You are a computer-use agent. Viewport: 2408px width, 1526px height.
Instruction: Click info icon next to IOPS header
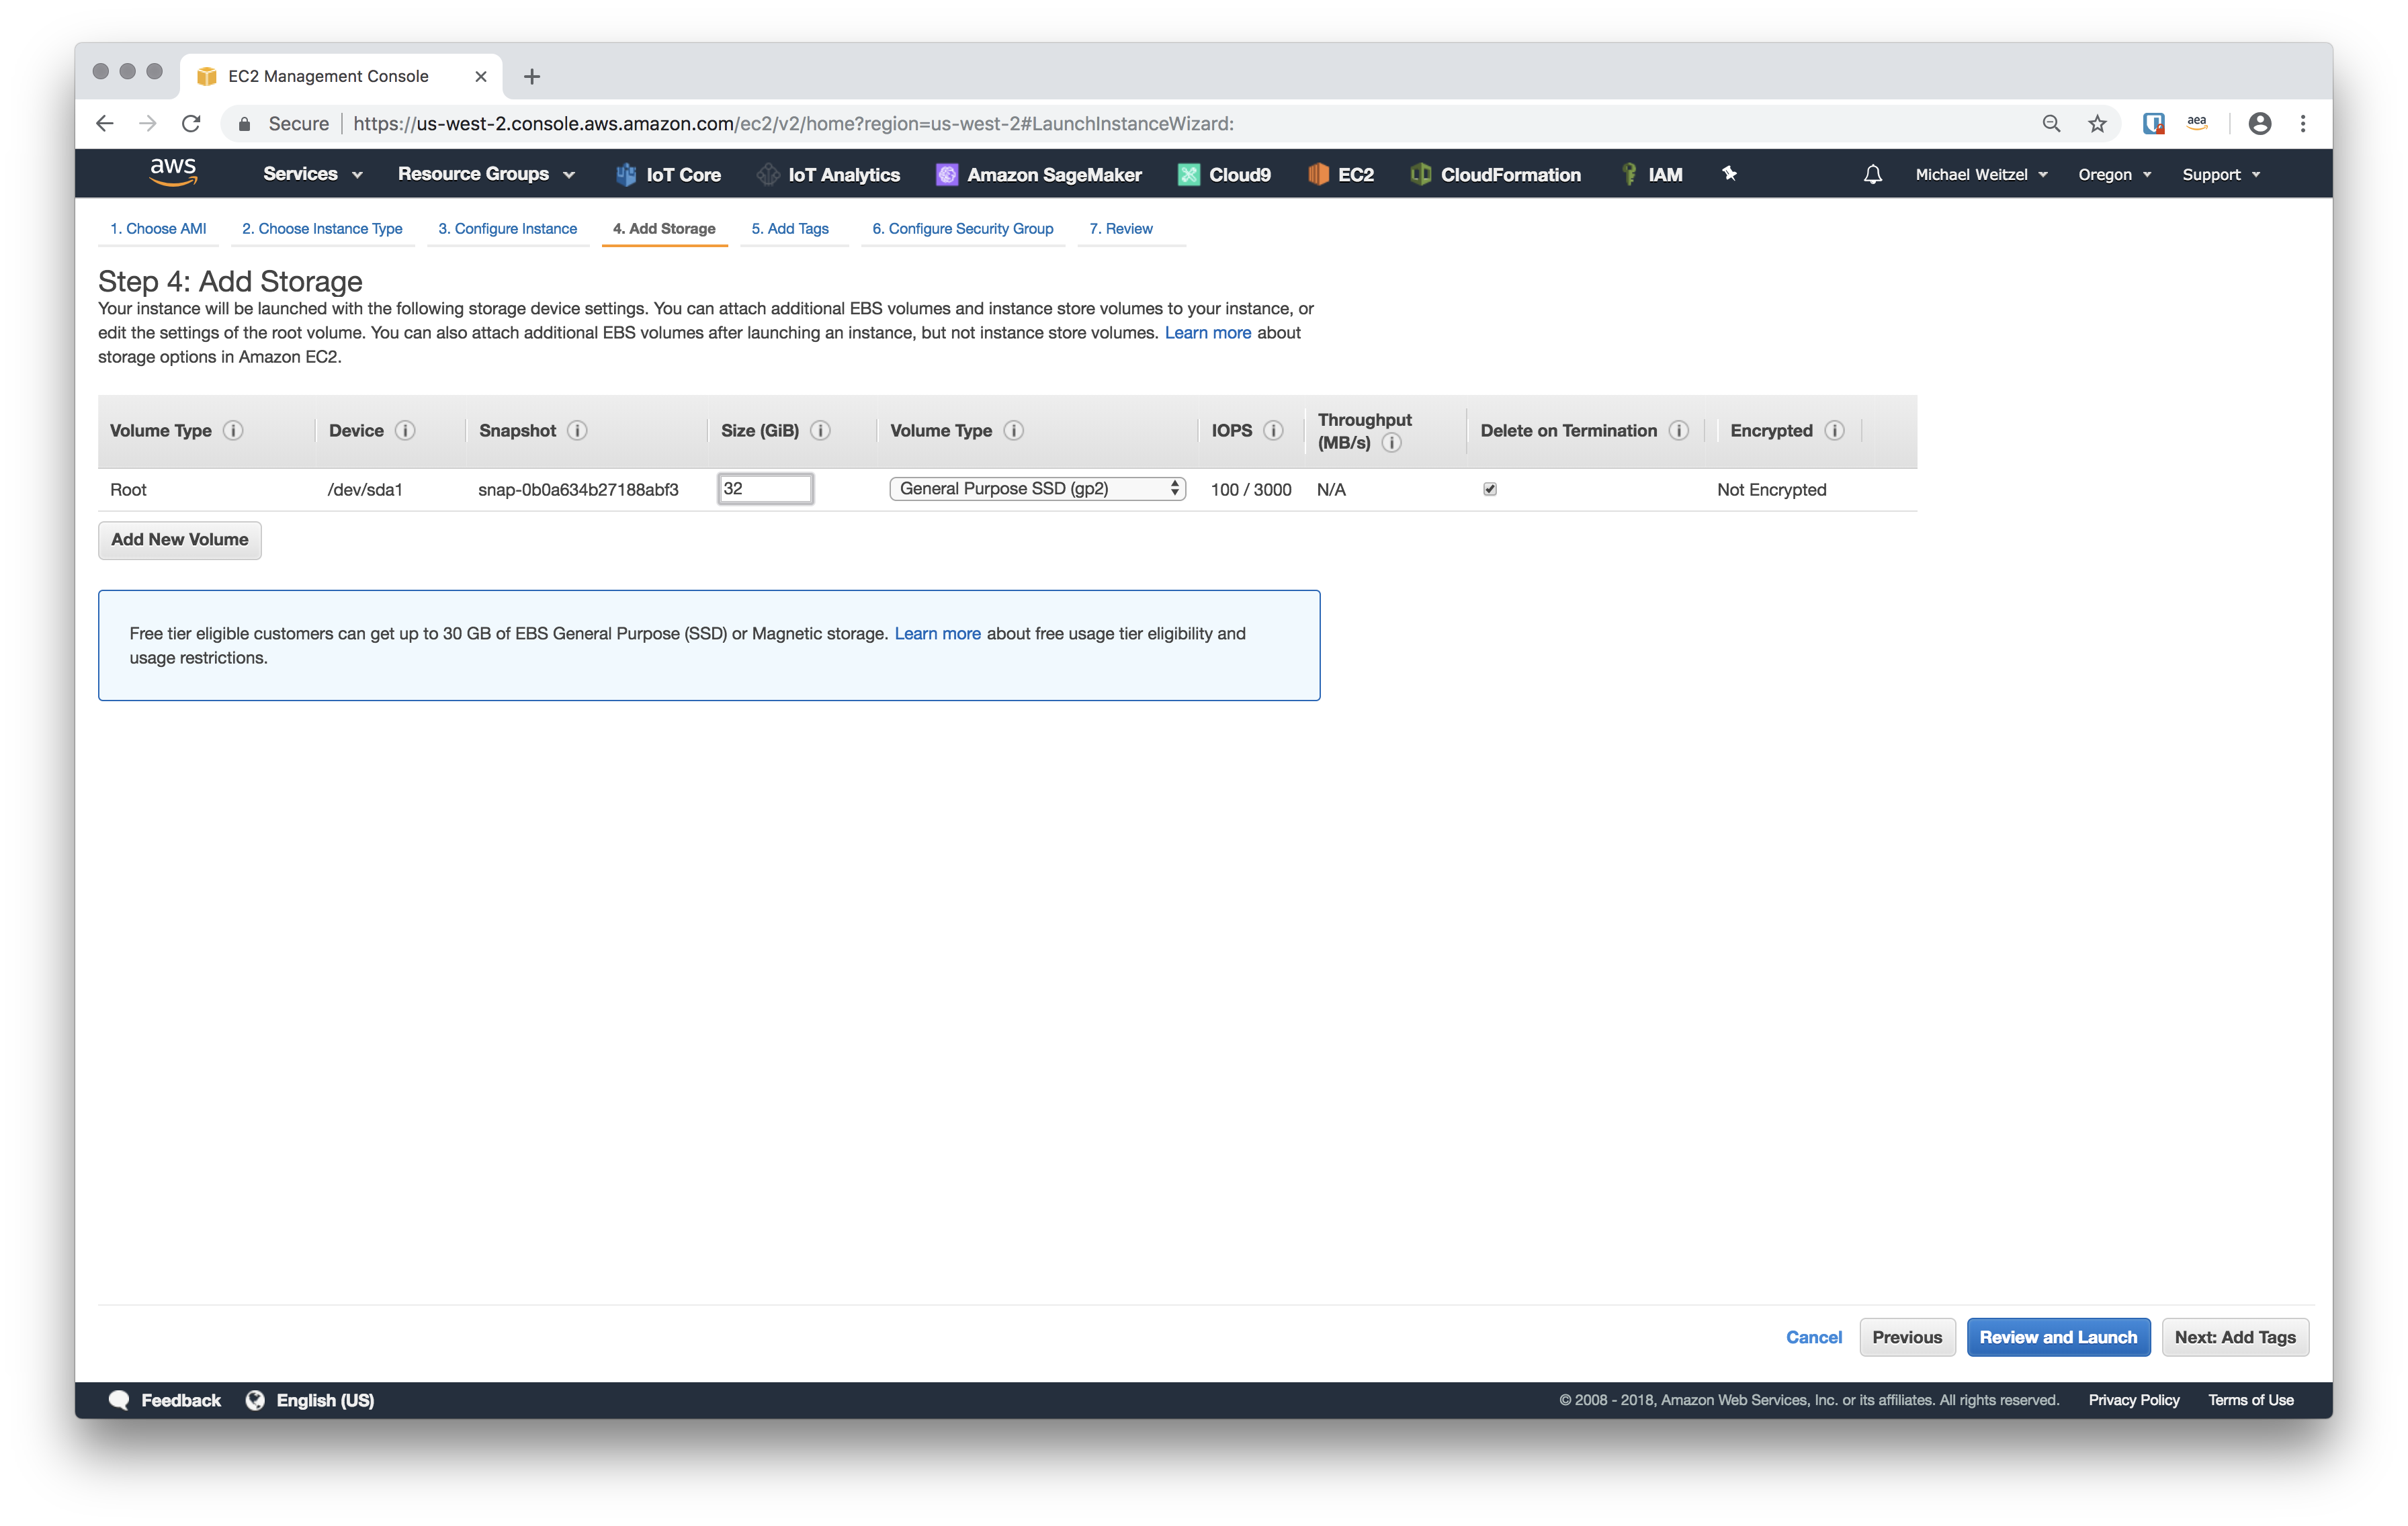point(1273,431)
